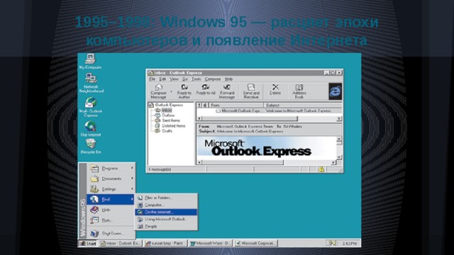Image resolution: width=454 pixels, height=255 pixels.
Task: Select the Inbox folder
Action: tap(164, 110)
